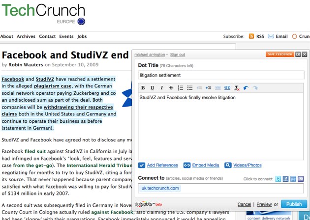This screenshot has height=220, width=310.
Task: Cancel the dot creation
Action: (x=244, y=204)
